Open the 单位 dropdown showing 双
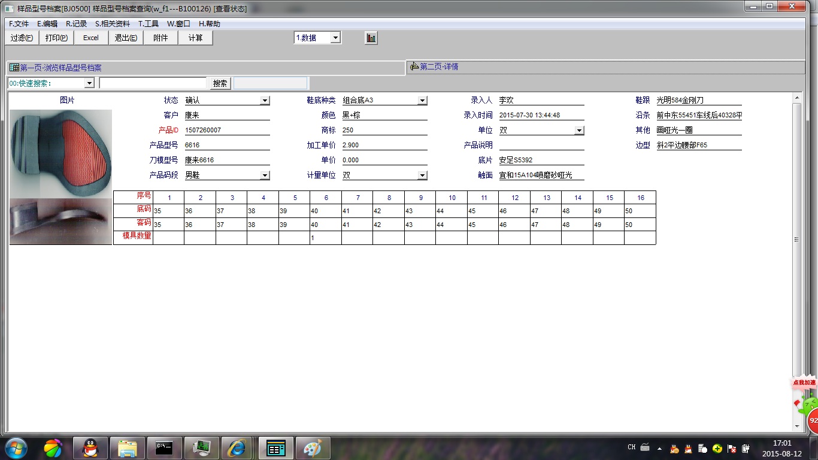Screen dimensions: 818x460 coord(579,131)
